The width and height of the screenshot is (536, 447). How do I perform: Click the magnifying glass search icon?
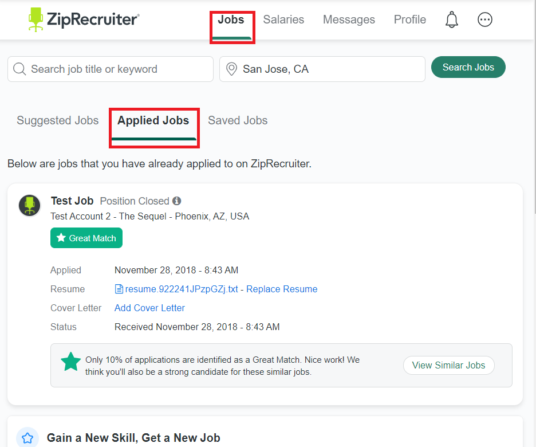[x=19, y=69]
